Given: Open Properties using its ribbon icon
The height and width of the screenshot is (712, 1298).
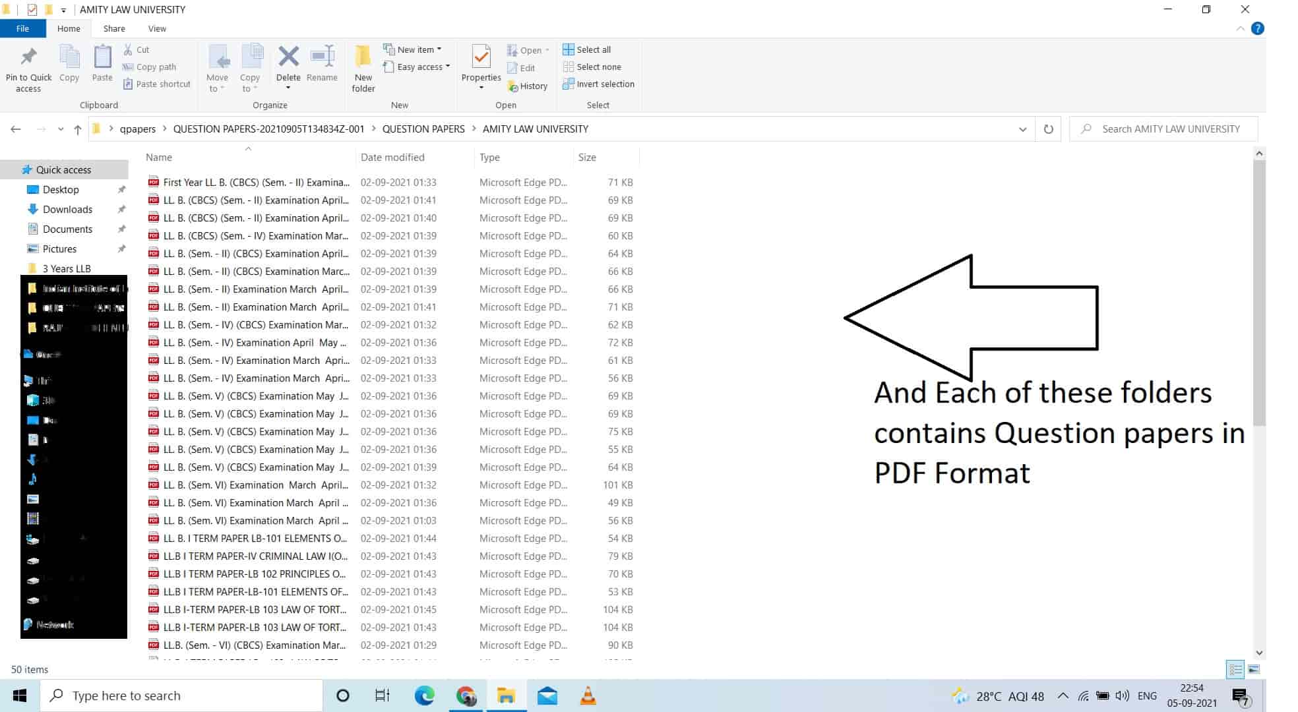Looking at the screenshot, I should (481, 65).
